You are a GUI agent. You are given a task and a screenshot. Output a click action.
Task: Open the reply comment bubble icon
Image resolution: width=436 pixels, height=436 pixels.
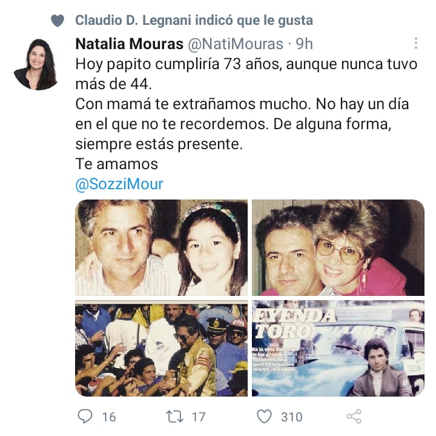coord(85,416)
